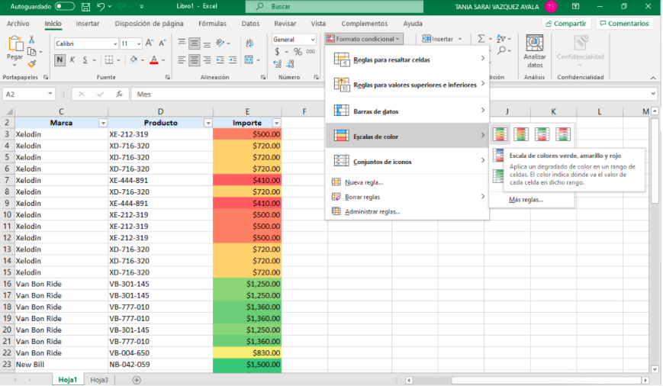Image resolution: width=663 pixels, height=386 pixels.
Task: Click the percent style icon
Action: pos(298,52)
